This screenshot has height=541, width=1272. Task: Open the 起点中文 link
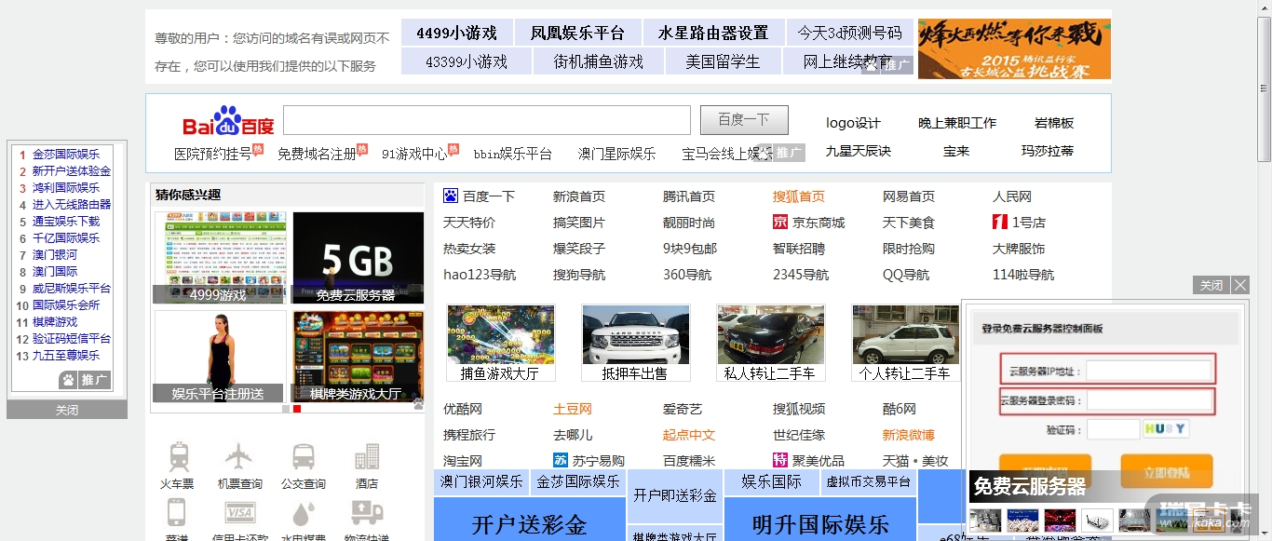(x=689, y=435)
